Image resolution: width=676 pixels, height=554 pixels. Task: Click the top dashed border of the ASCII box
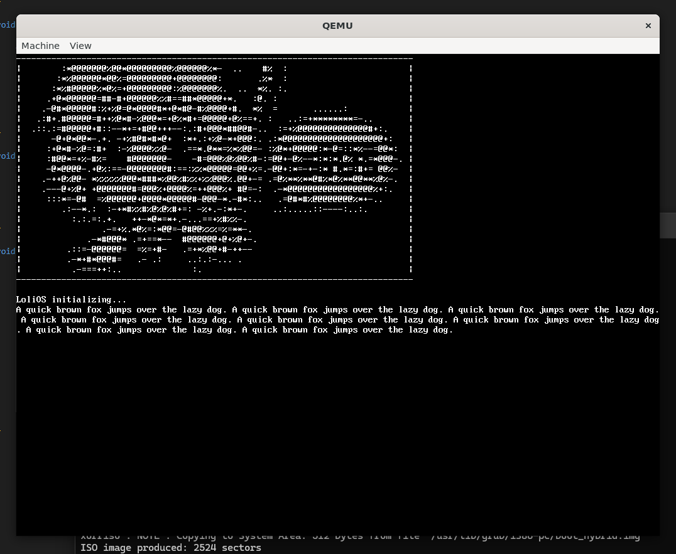click(214, 58)
